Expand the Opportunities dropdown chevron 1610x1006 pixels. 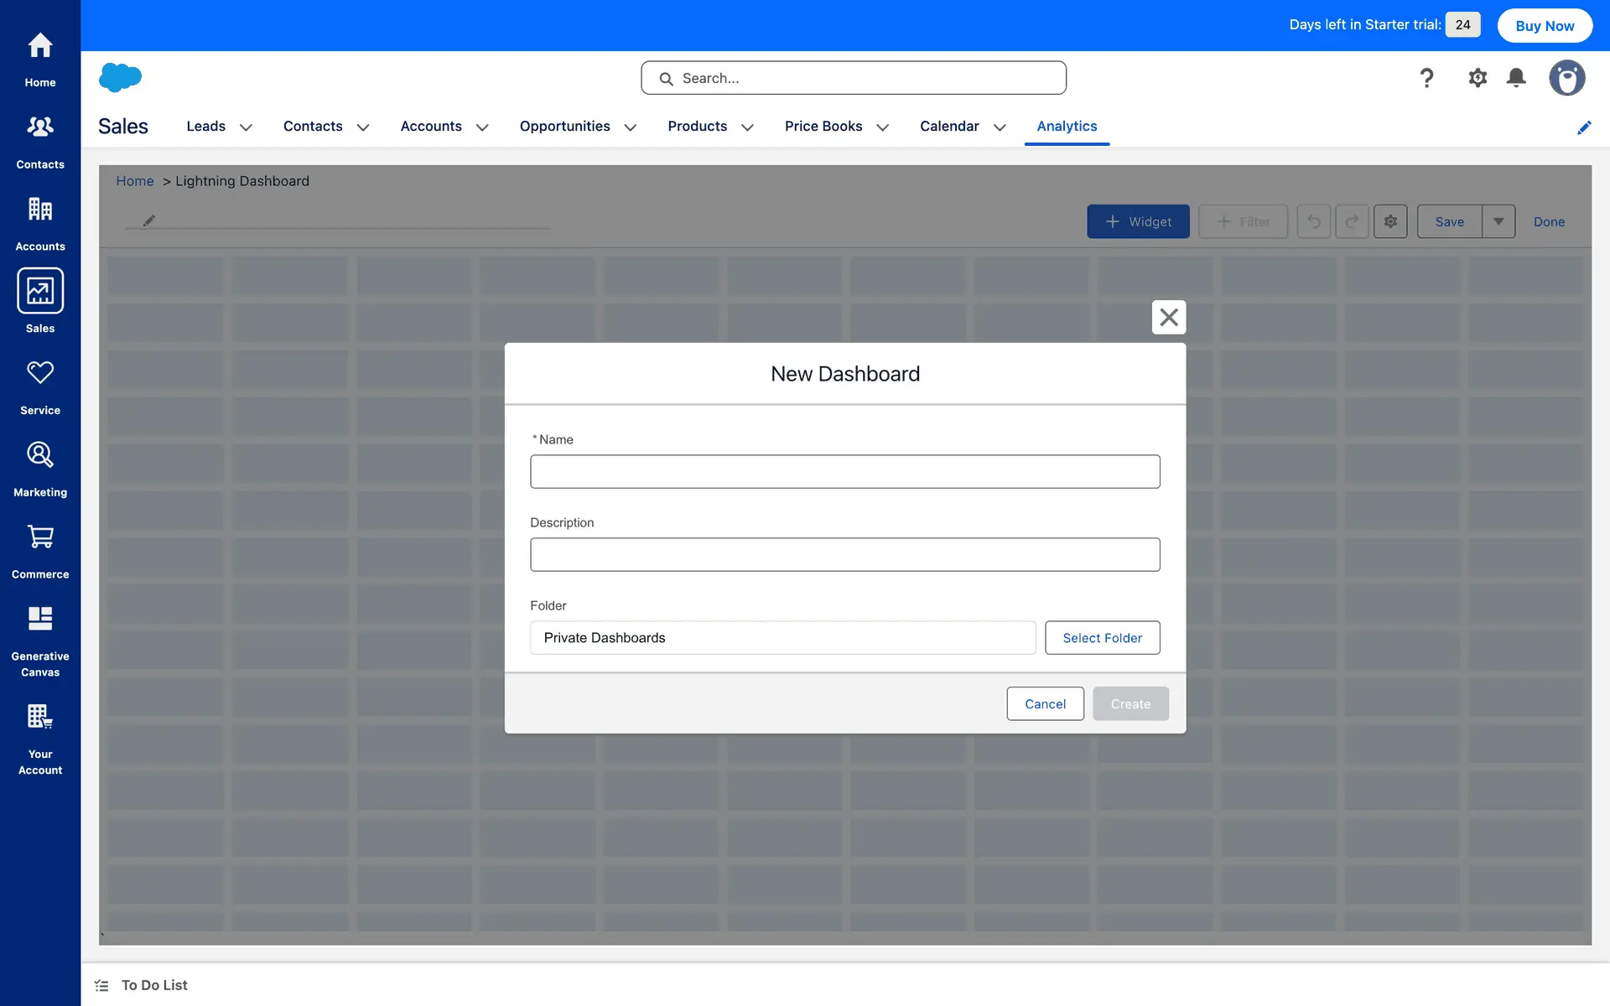coord(631,127)
